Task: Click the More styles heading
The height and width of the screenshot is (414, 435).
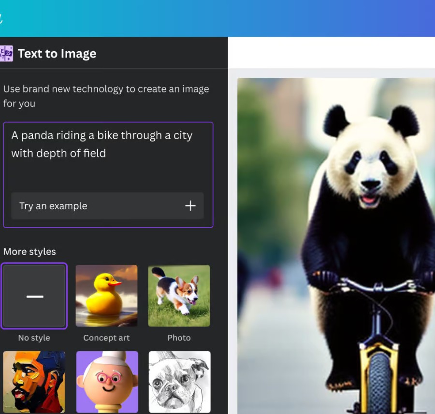Action: [29, 252]
